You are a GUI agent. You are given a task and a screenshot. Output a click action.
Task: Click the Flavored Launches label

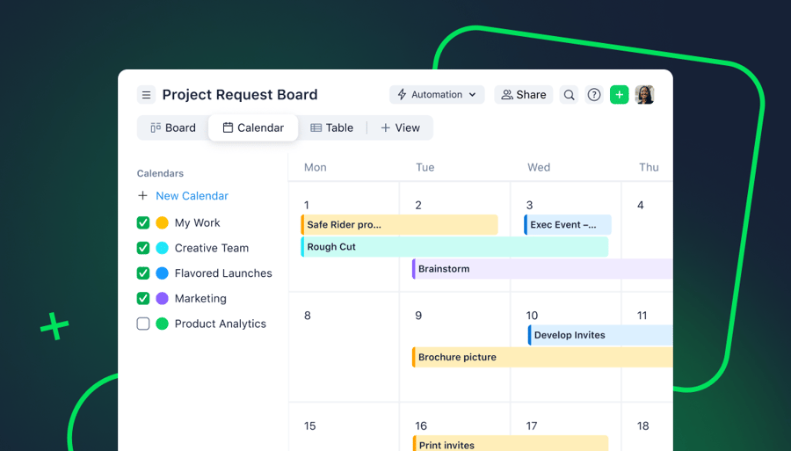click(223, 273)
